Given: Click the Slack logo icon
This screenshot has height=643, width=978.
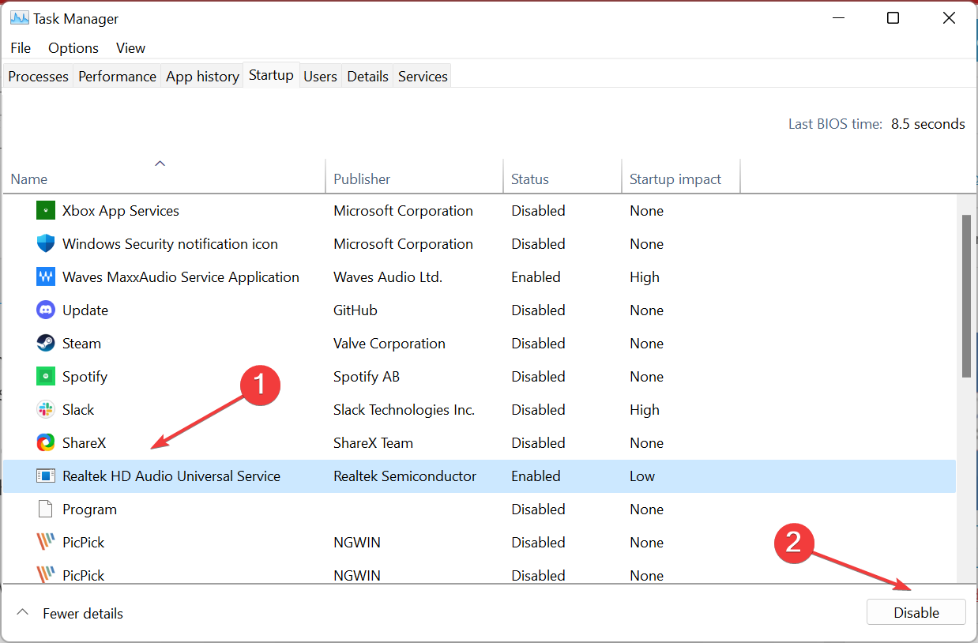Looking at the screenshot, I should point(46,410).
